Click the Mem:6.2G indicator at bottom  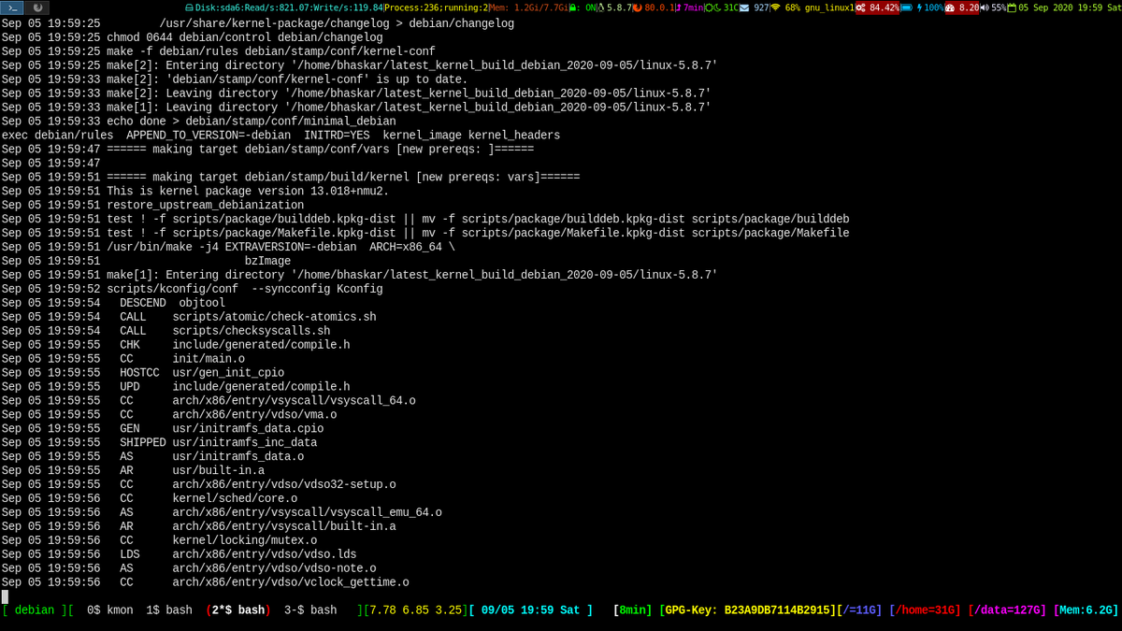click(x=1086, y=610)
